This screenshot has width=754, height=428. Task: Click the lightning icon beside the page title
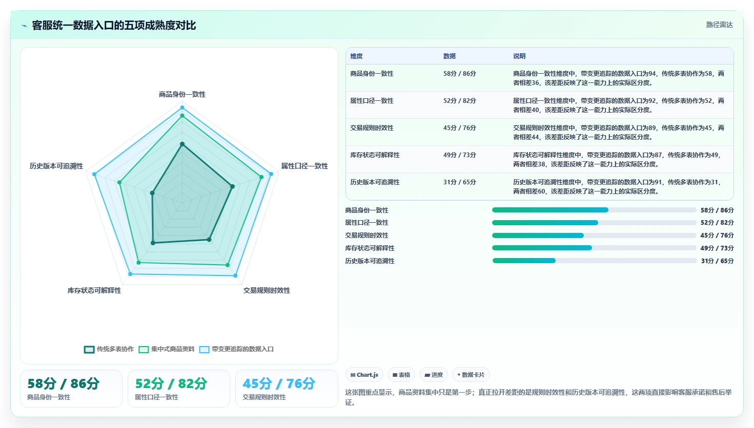pyautogui.click(x=24, y=26)
